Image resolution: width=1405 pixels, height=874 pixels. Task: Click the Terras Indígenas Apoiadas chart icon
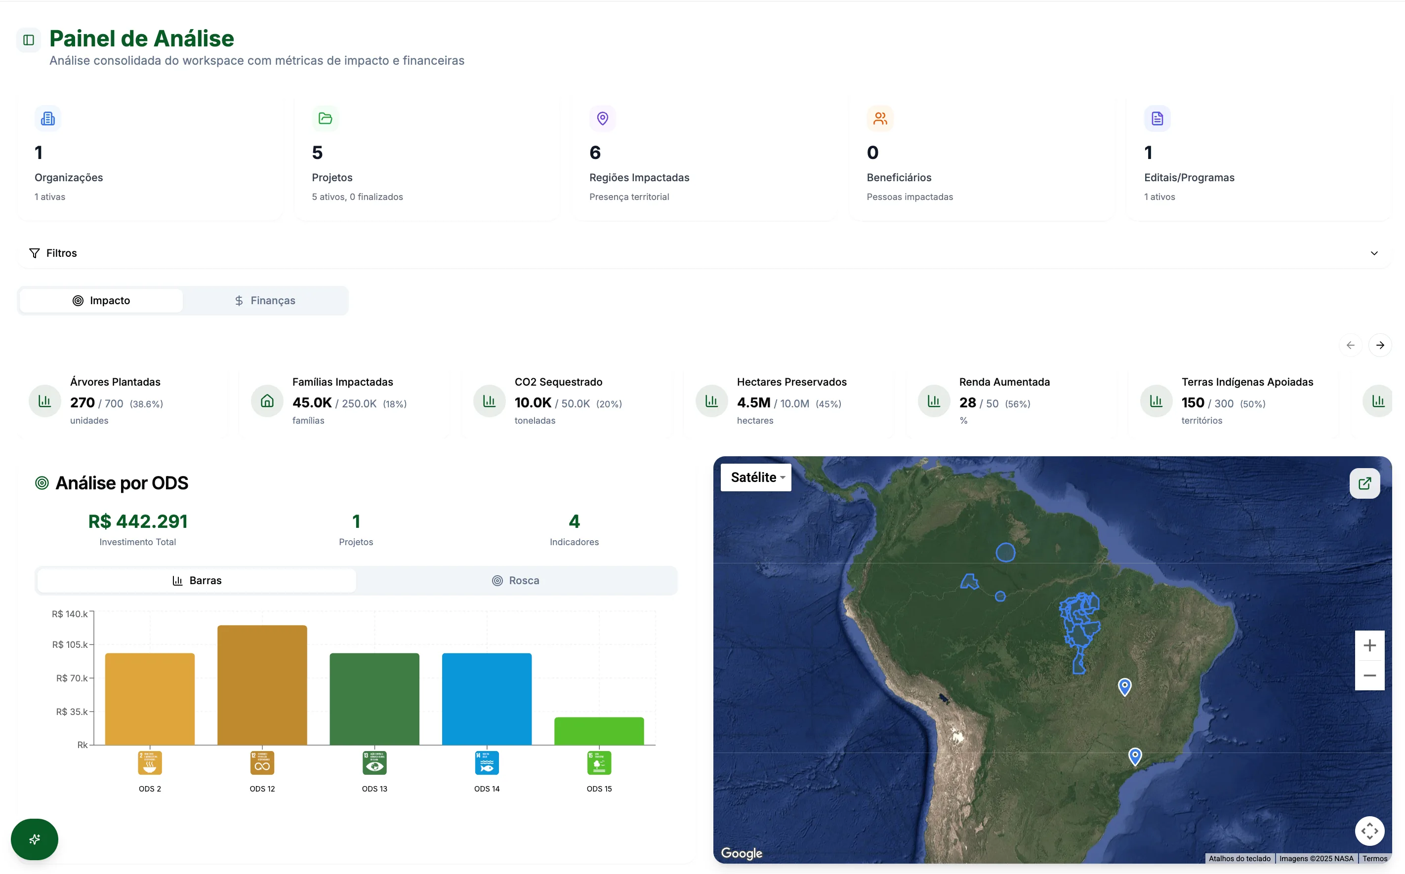[x=1157, y=400]
